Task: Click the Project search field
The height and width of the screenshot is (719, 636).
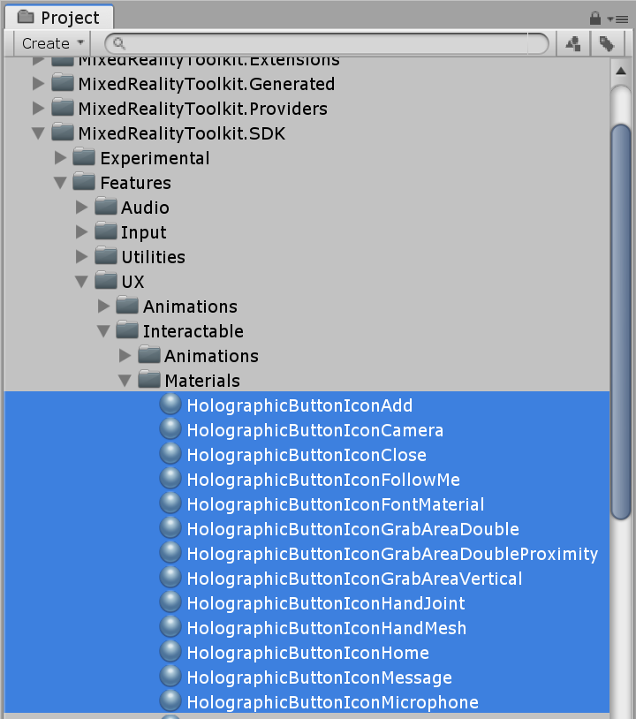Action: [327, 43]
